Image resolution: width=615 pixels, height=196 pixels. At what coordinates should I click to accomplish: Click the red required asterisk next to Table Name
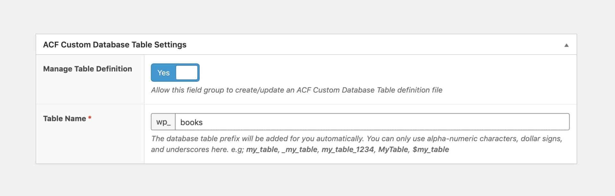click(89, 117)
